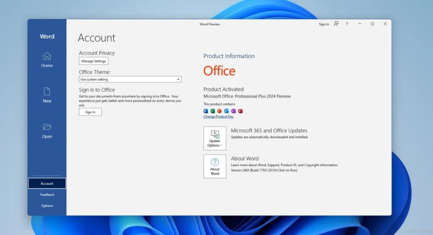This screenshot has height=235, width=433.
Task: Select the Account tab in sidebar
Action: click(x=47, y=183)
